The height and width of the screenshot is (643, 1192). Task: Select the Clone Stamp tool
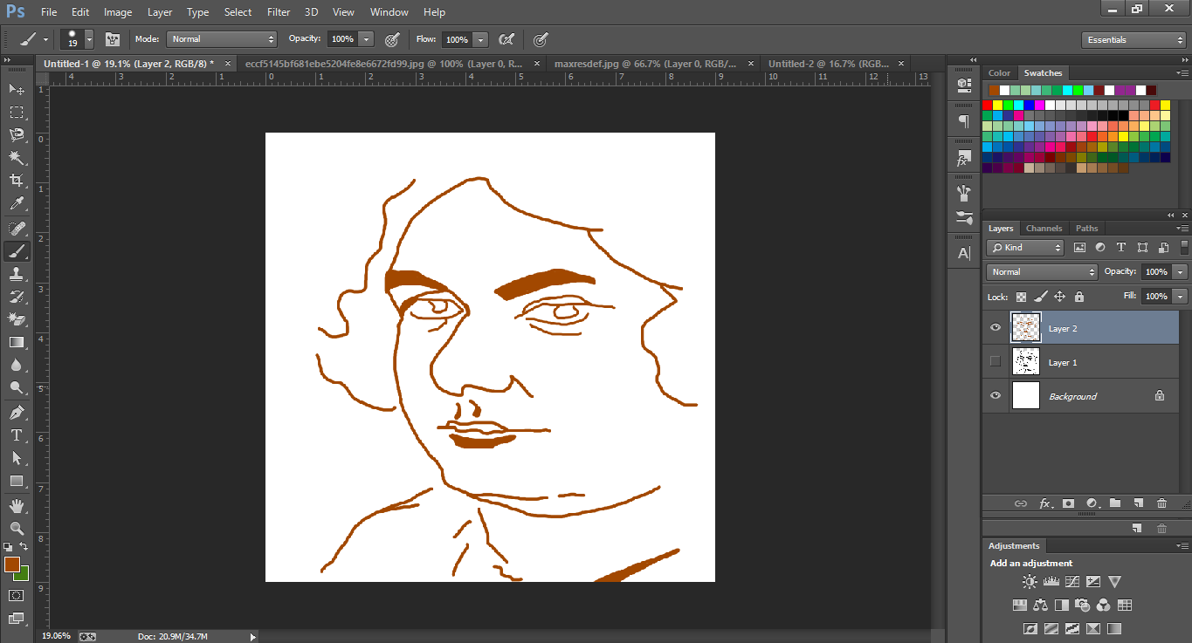(x=17, y=274)
